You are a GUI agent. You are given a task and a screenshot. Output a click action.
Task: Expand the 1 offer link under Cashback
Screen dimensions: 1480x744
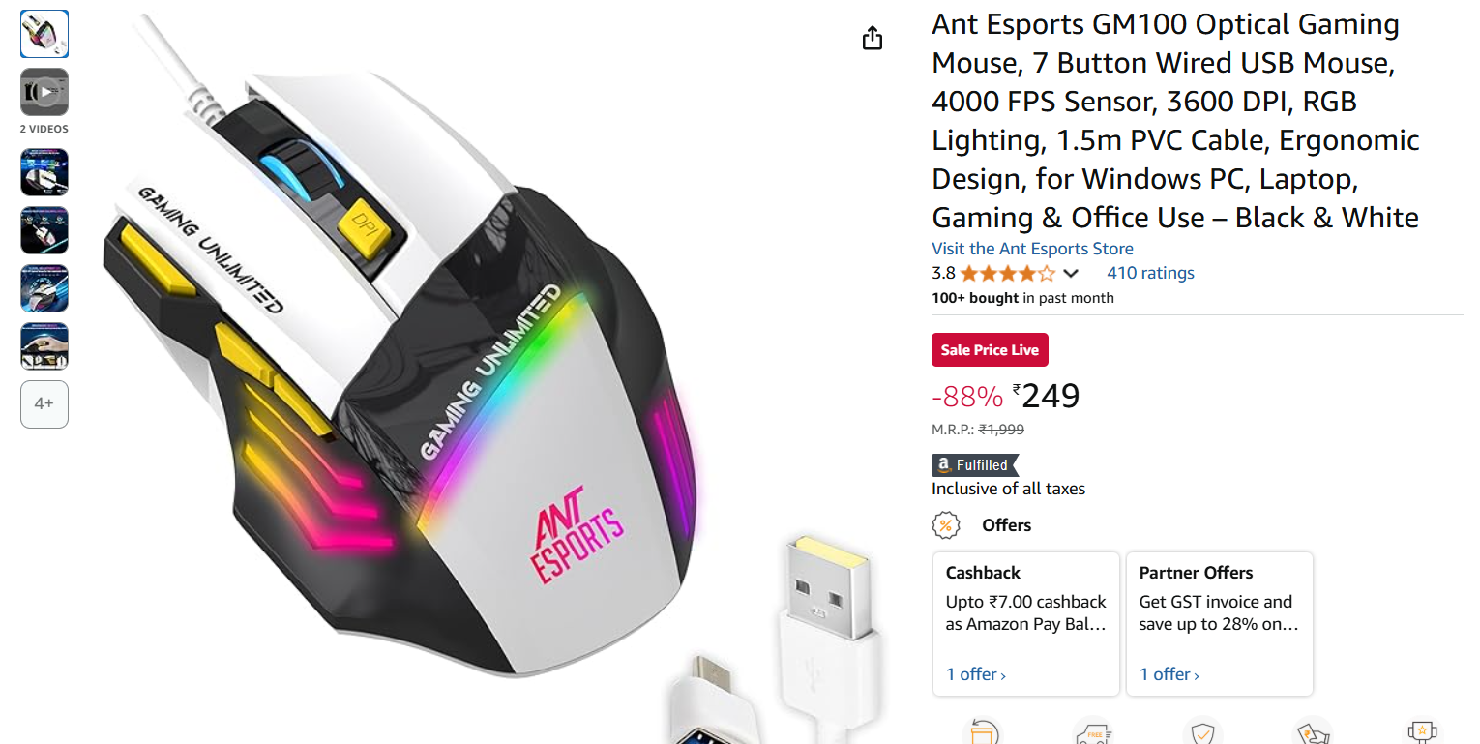click(976, 674)
